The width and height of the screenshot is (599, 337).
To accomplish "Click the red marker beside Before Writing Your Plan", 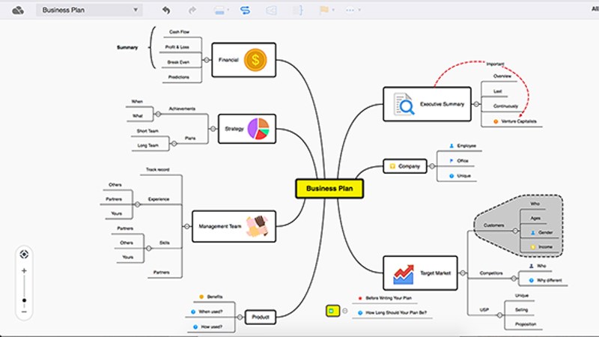I will [x=360, y=298].
